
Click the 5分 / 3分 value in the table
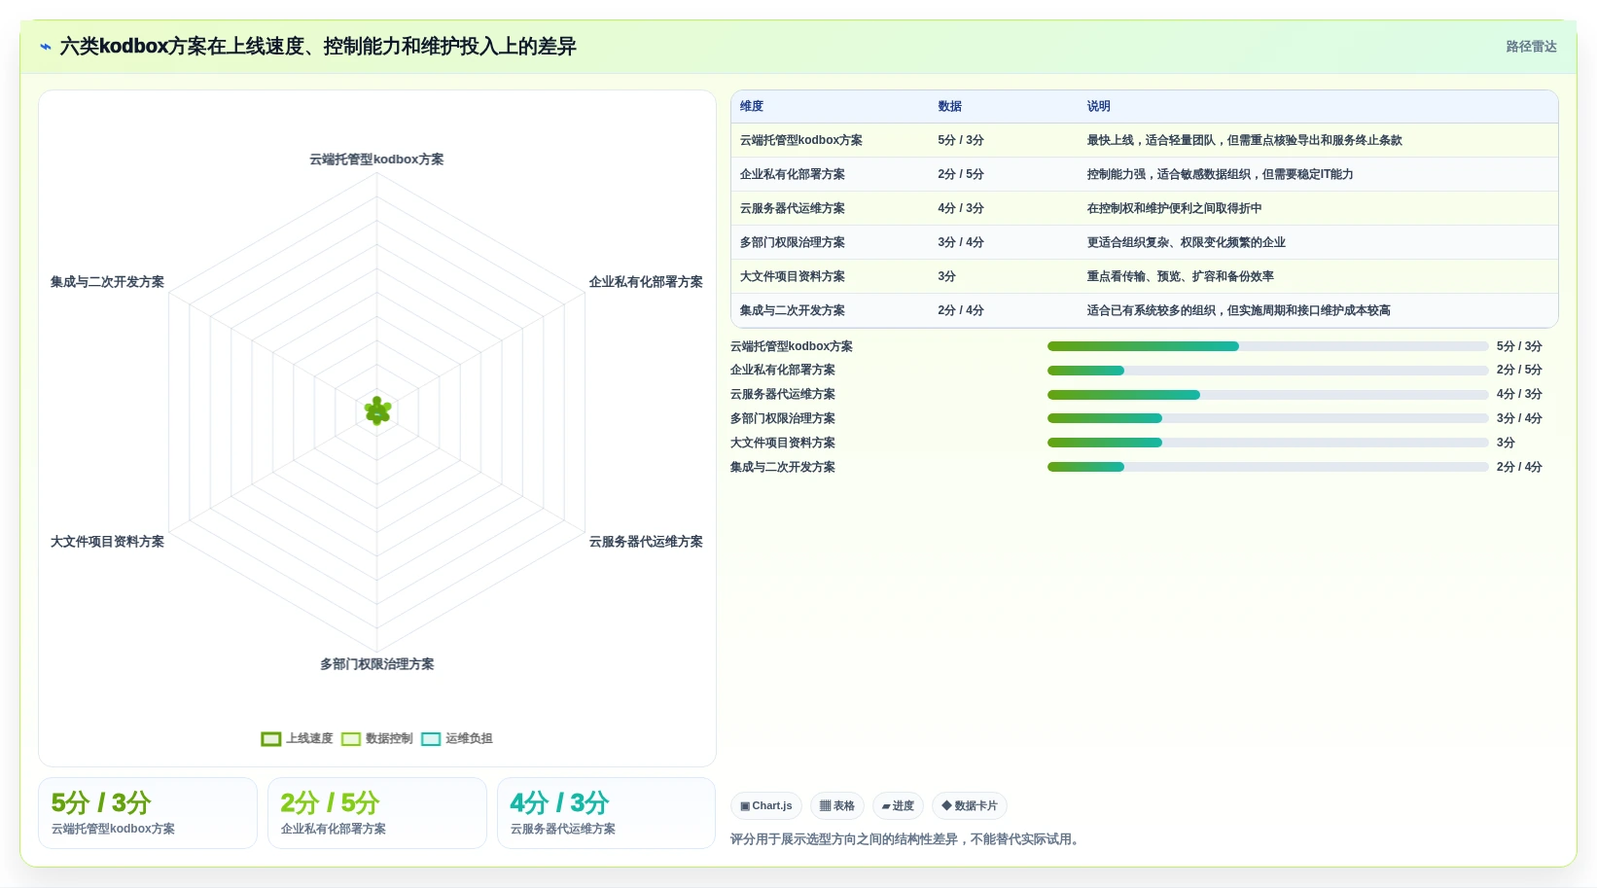(961, 141)
